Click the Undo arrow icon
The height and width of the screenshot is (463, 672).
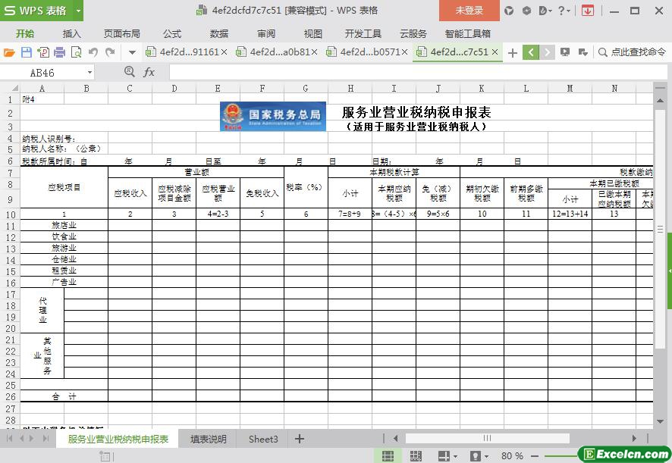point(93,52)
